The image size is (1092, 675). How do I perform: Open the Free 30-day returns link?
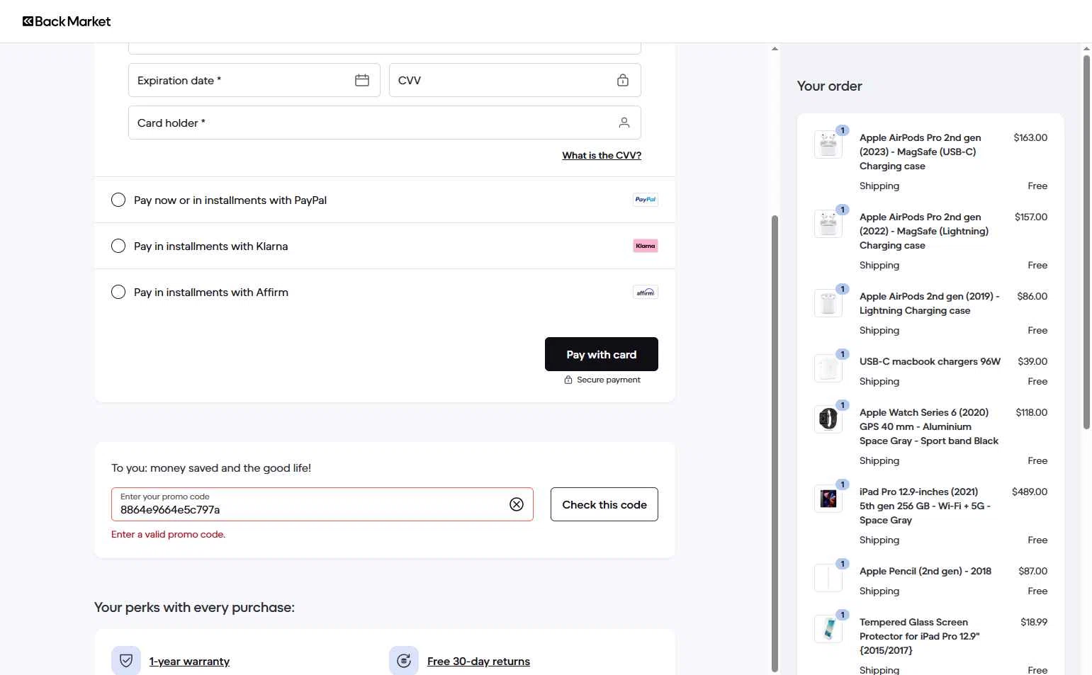(478, 661)
